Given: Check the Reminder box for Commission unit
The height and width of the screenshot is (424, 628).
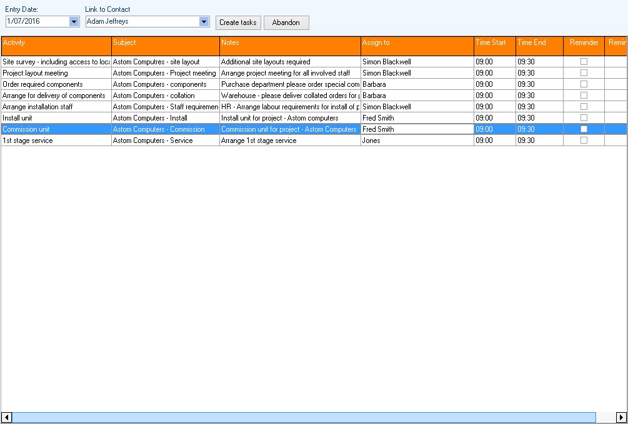Looking at the screenshot, I should (584, 129).
